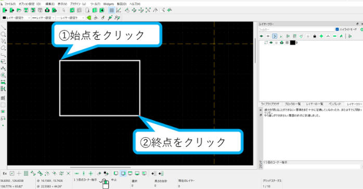Select the Dimension tool in left toolbar
The image size is (363, 189).
[x=3, y=68]
